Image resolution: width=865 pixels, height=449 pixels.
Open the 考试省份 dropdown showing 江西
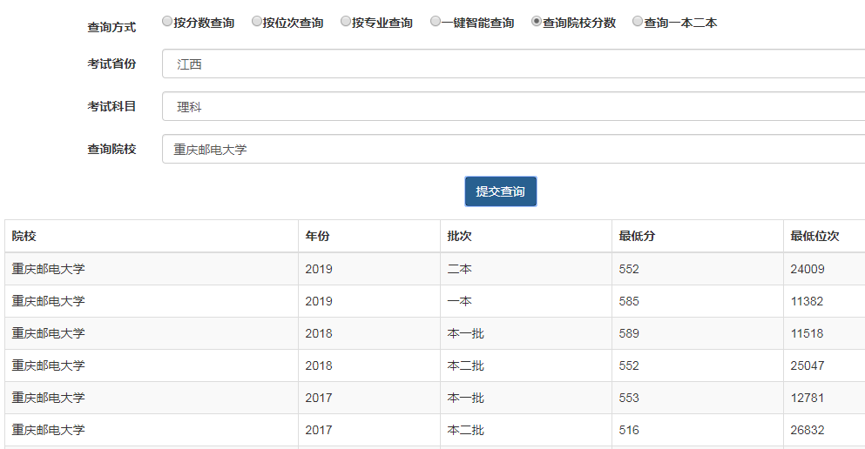click(x=514, y=64)
